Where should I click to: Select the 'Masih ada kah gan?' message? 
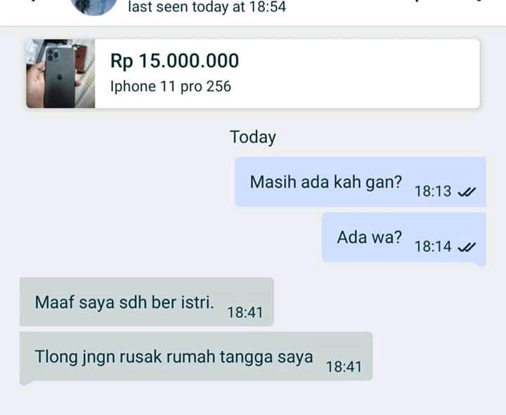click(x=361, y=182)
